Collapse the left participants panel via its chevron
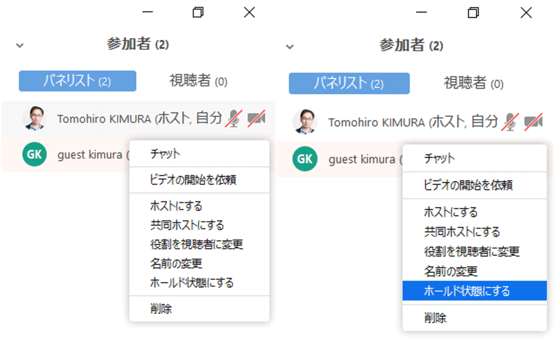 [19, 45]
